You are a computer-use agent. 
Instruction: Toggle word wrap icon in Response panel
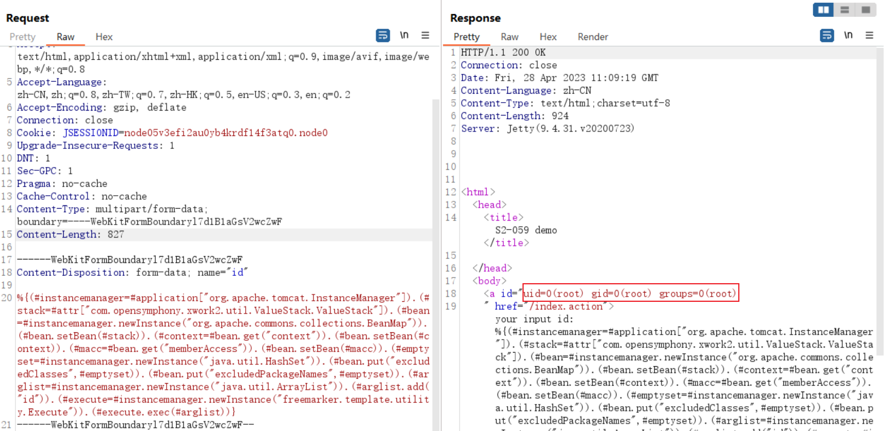pyautogui.click(x=827, y=36)
